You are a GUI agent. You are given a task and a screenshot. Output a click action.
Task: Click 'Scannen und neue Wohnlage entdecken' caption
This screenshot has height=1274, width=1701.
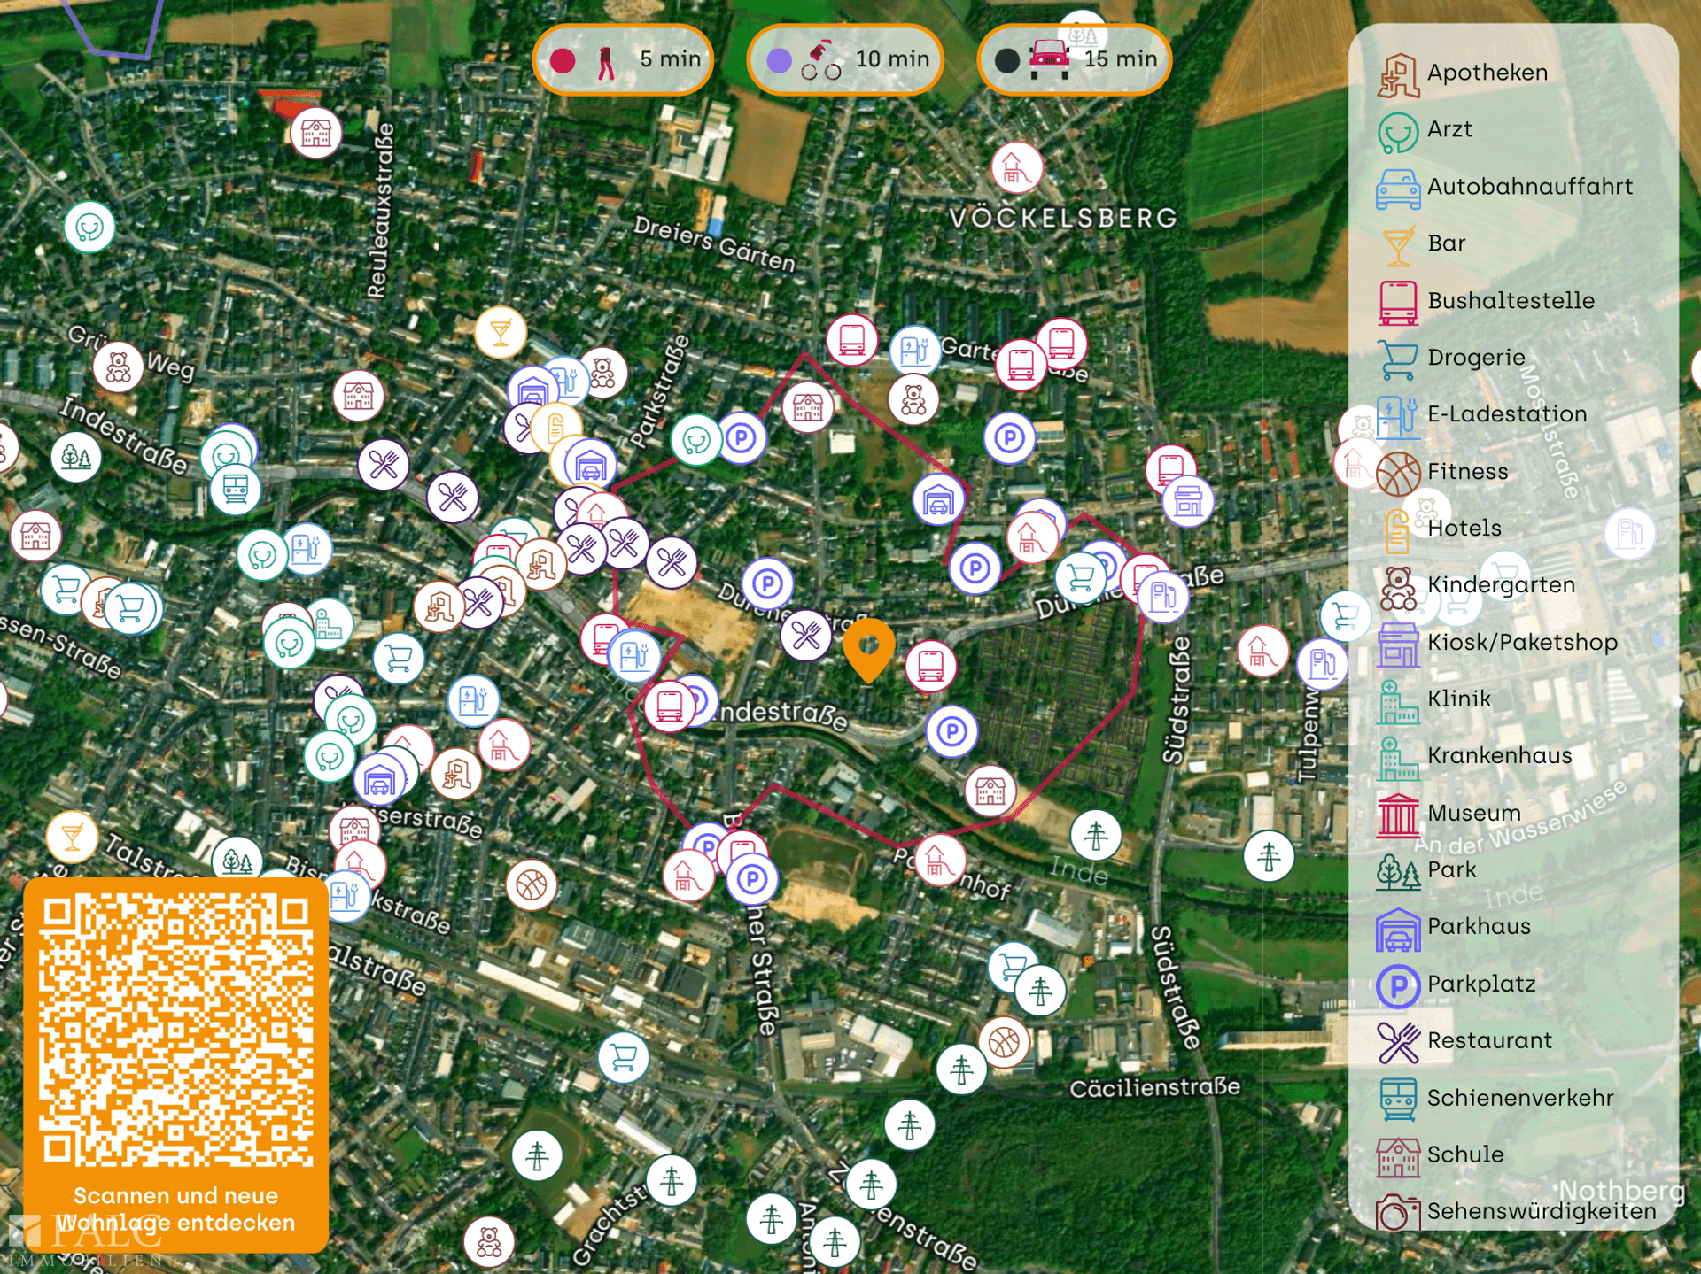[x=175, y=1209]
